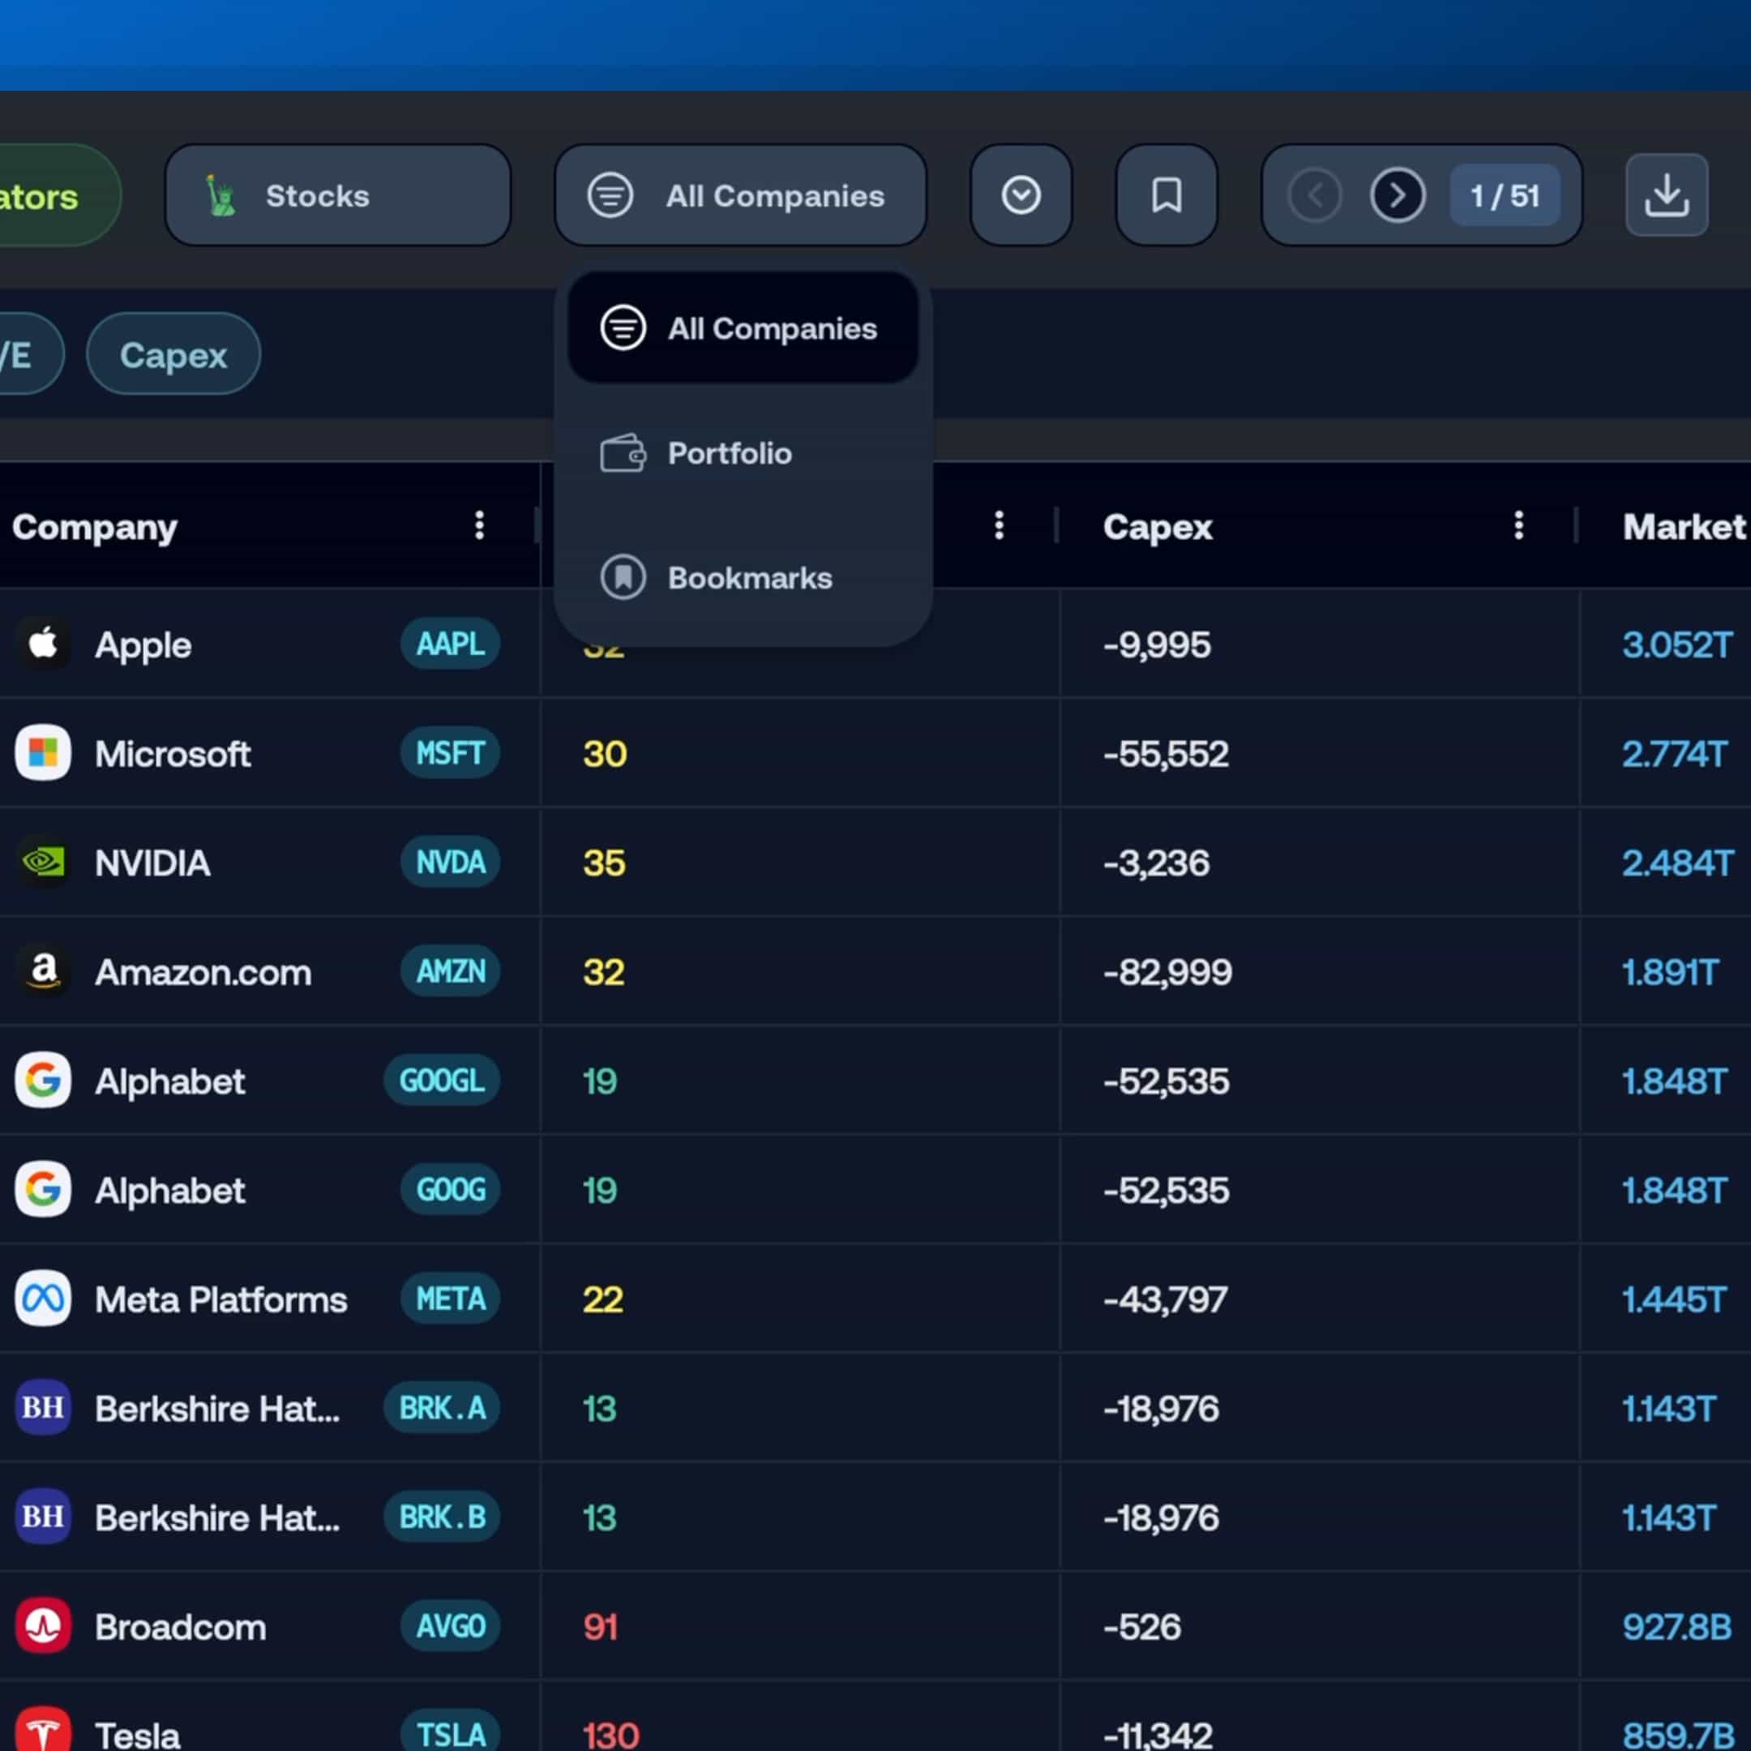Click the BRK.B ticker badge
The width and height of the screenshot is (1751, 1751).
point(441,1516)
